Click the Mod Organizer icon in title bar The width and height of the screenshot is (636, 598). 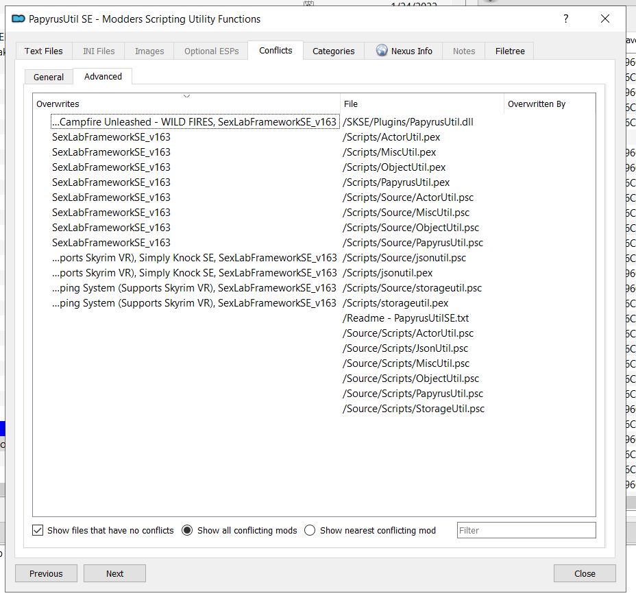19,19
